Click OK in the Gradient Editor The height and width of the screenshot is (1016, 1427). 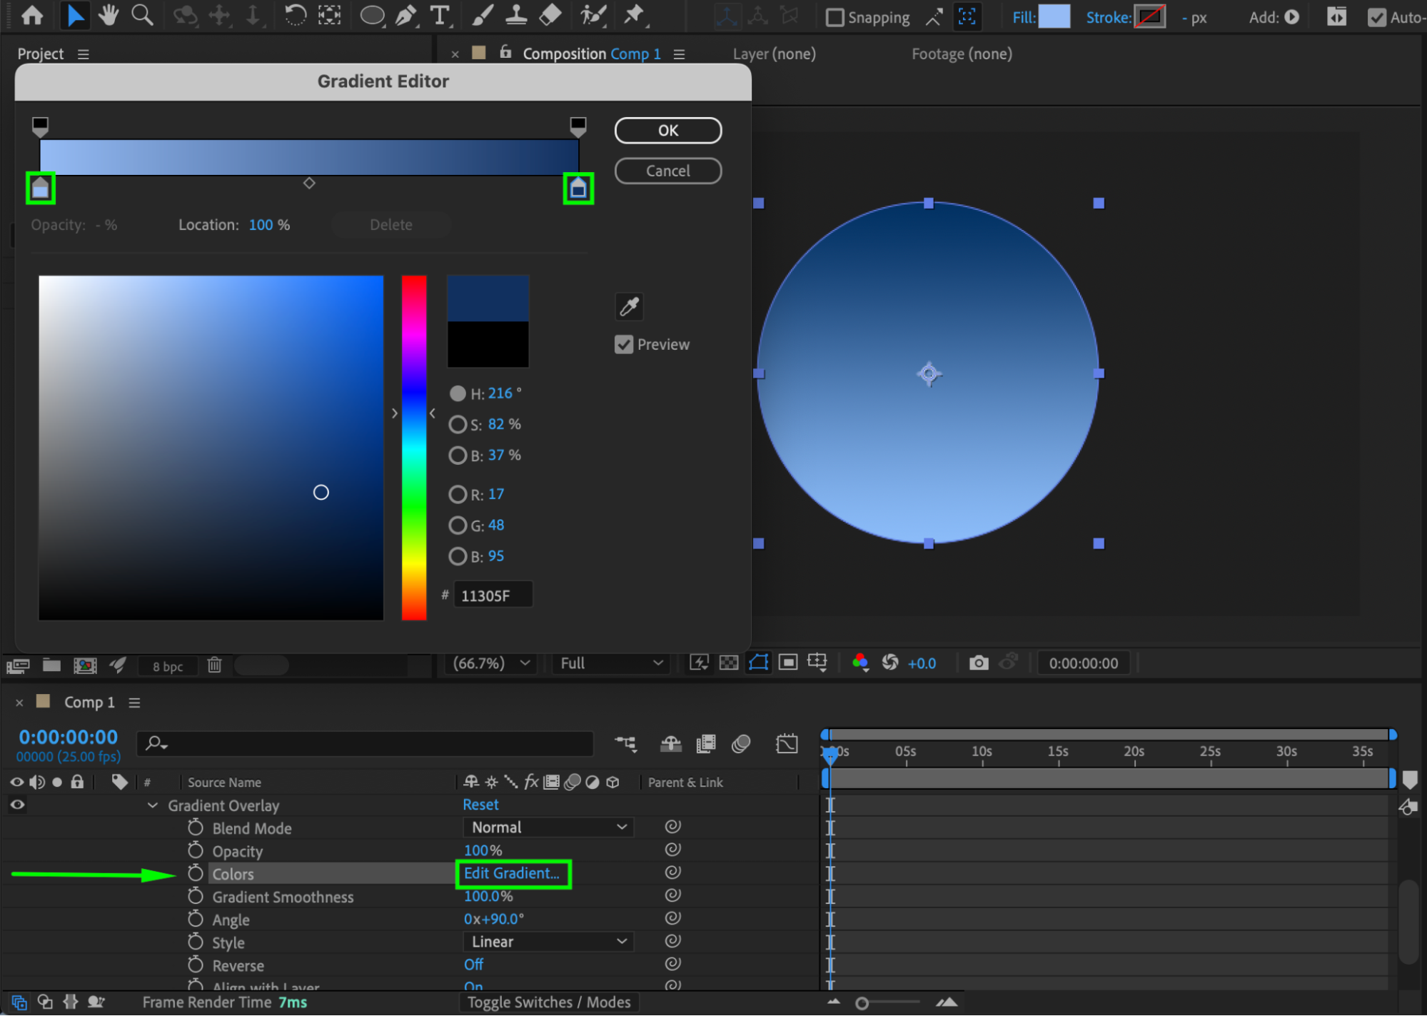pyautogui.click(x=668, y=131)
